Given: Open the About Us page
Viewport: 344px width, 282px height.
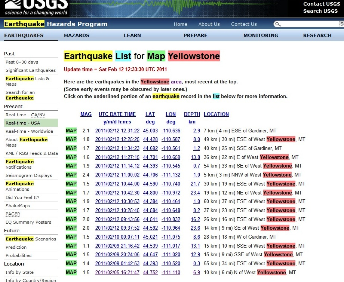Looking at the screenshot, I should pyautogui.click(x=209, y=24).
